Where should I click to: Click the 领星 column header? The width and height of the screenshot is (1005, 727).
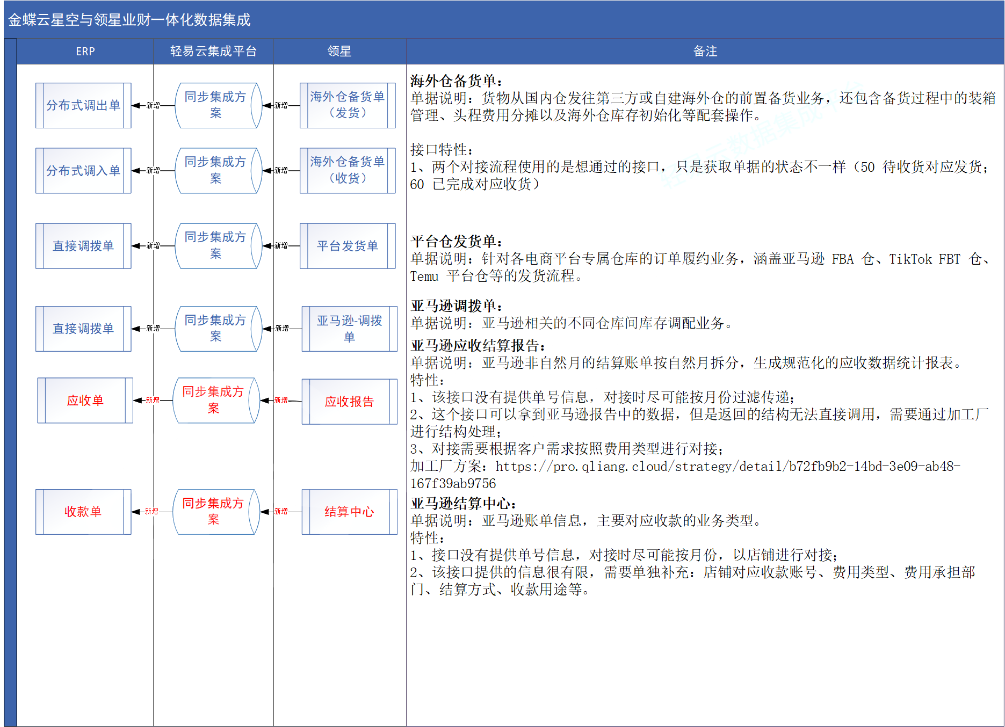click(339, 52)
